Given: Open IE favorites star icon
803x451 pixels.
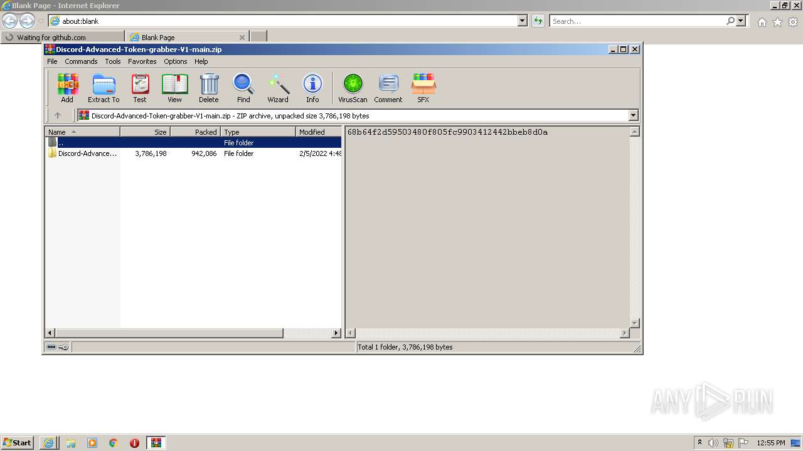Looking at the screenshot, I should pos(777,22).
